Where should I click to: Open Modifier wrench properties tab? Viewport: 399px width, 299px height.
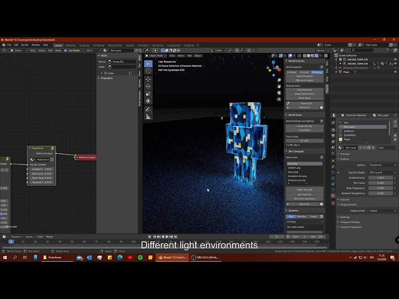point(333,166)
